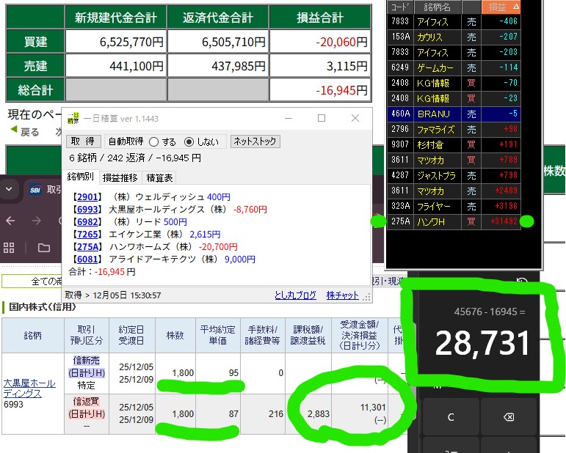
Task: Sort by the 損益 column header
Action: 504,7
